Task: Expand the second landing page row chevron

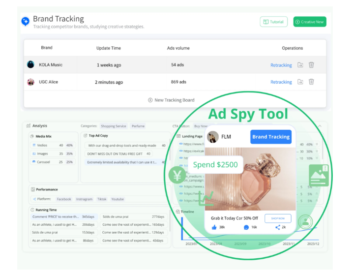Action: pos(316,152)
